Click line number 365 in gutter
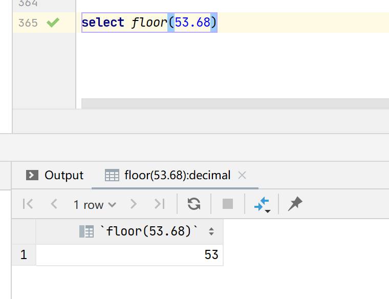 [x=28, y=23]
